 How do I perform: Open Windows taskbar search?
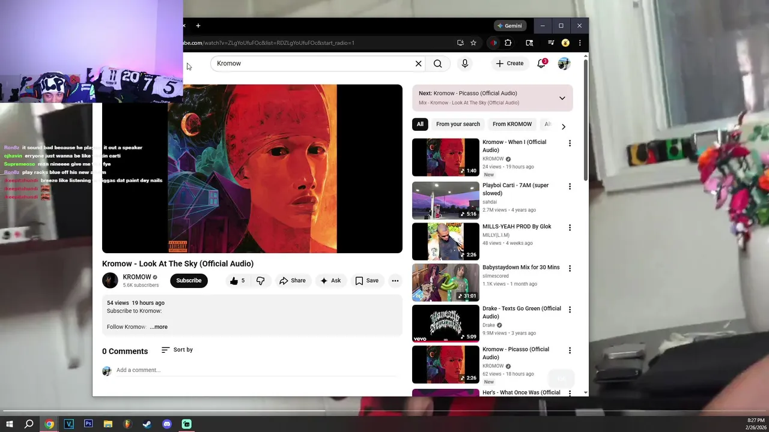29,424
